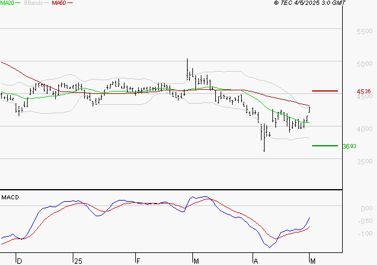
Task: Click the highest price bar above 5000
Action: click(x=188, y=63)
